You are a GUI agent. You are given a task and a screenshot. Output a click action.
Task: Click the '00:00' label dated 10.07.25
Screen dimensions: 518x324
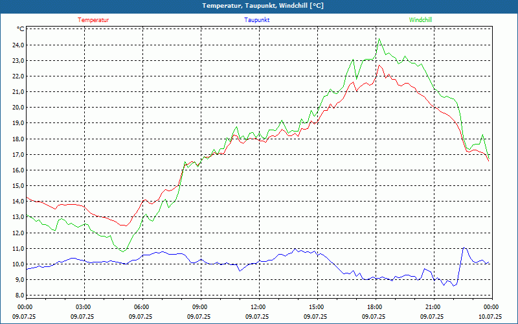(492, 307)
